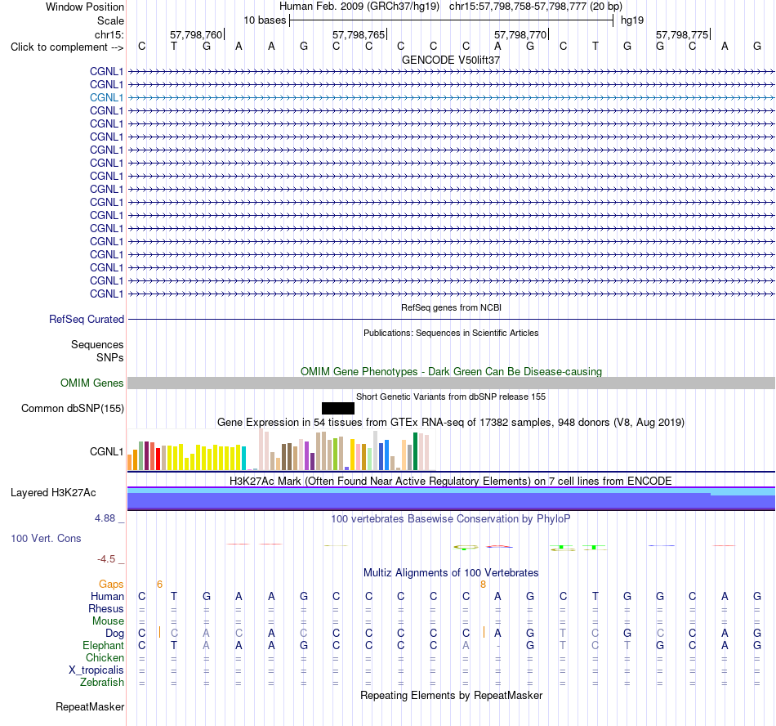Select the 'Dog' alignment row label
This screenshot has height=726, width=776.
(x=115, y=633)
